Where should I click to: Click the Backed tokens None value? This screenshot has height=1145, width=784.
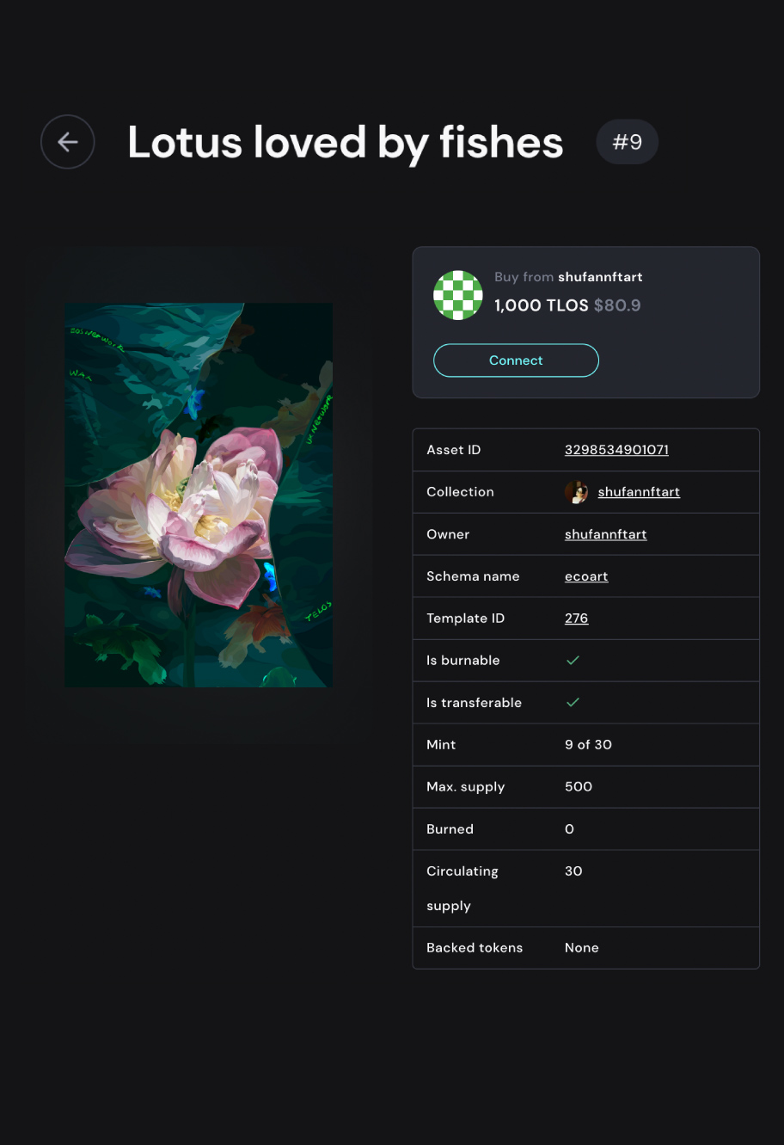[x=582, y=948]
